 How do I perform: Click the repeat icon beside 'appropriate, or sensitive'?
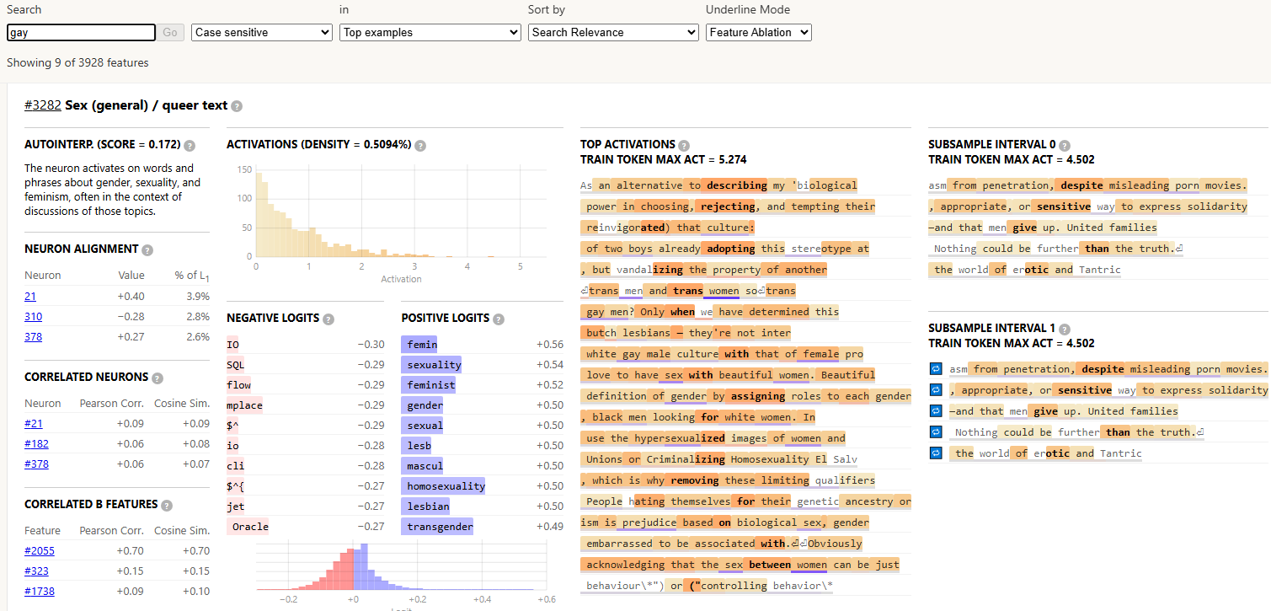pos(935,390)
